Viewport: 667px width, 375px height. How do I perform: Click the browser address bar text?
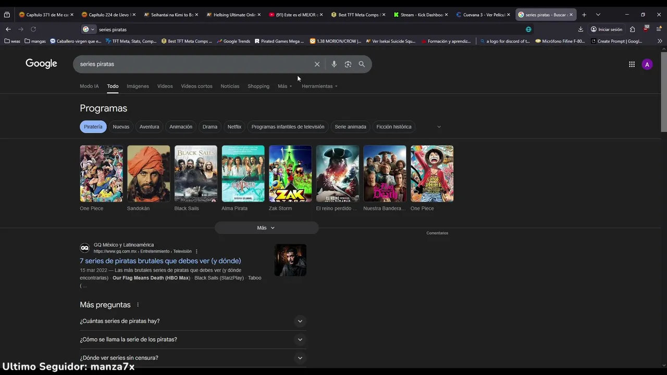pos(113,30)
